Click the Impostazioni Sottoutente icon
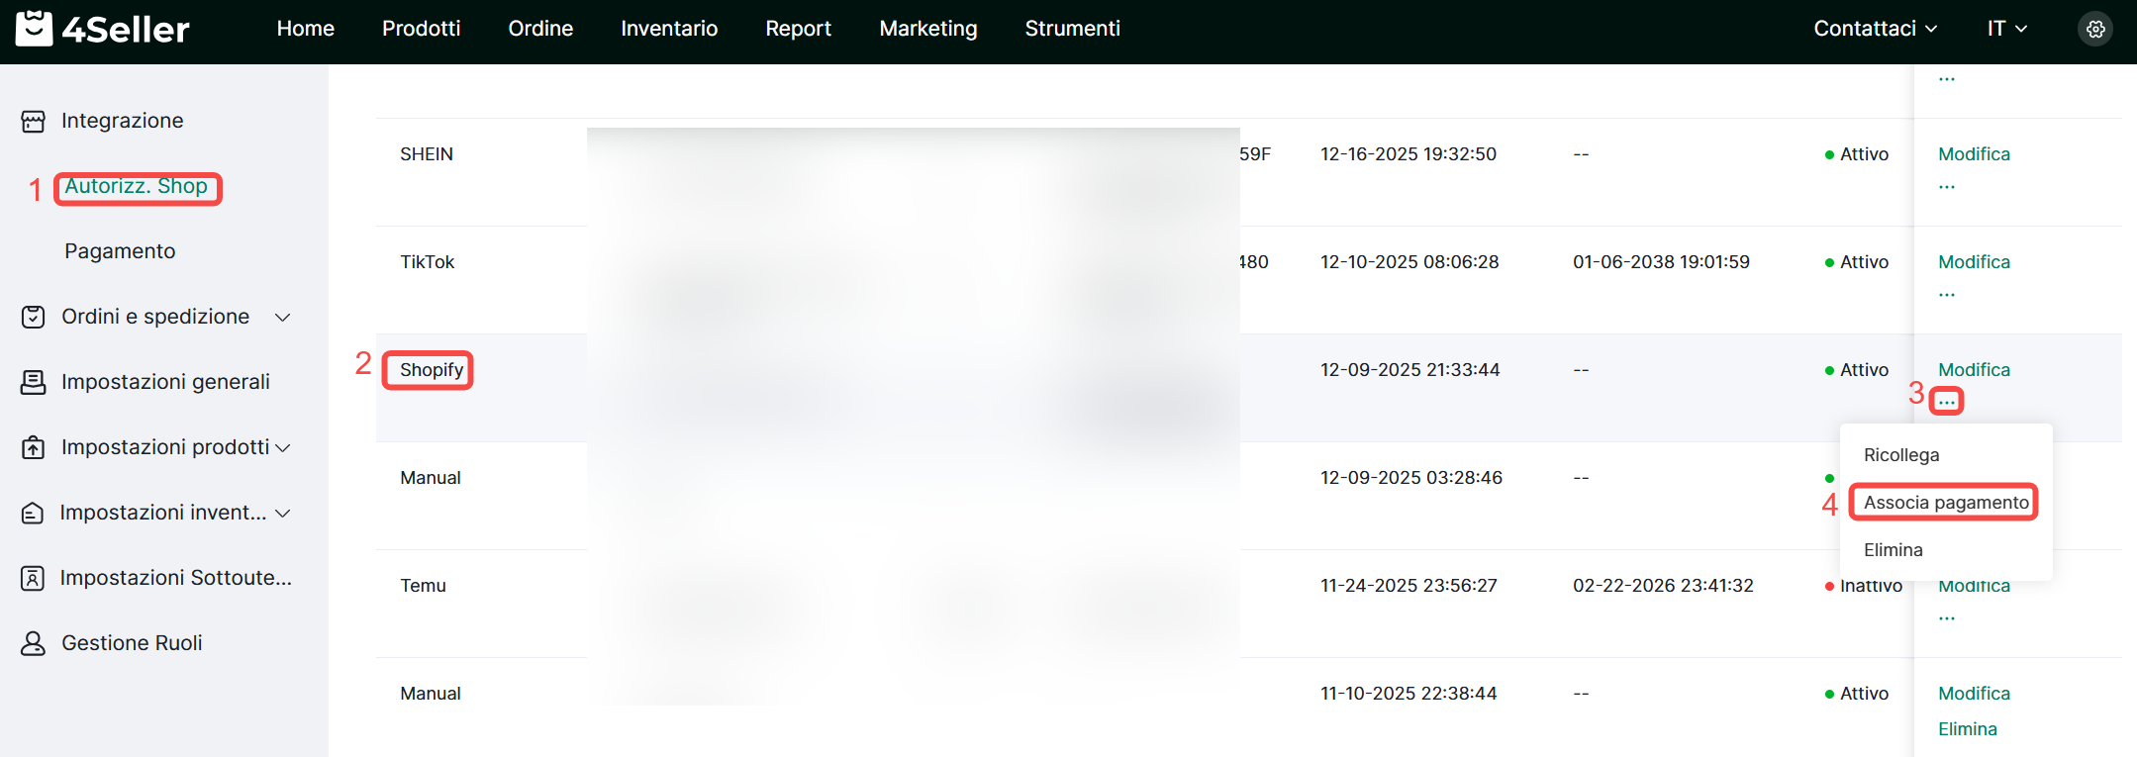Image resolution: width=2137 pixels, height=757 pixels. point(34,578)
